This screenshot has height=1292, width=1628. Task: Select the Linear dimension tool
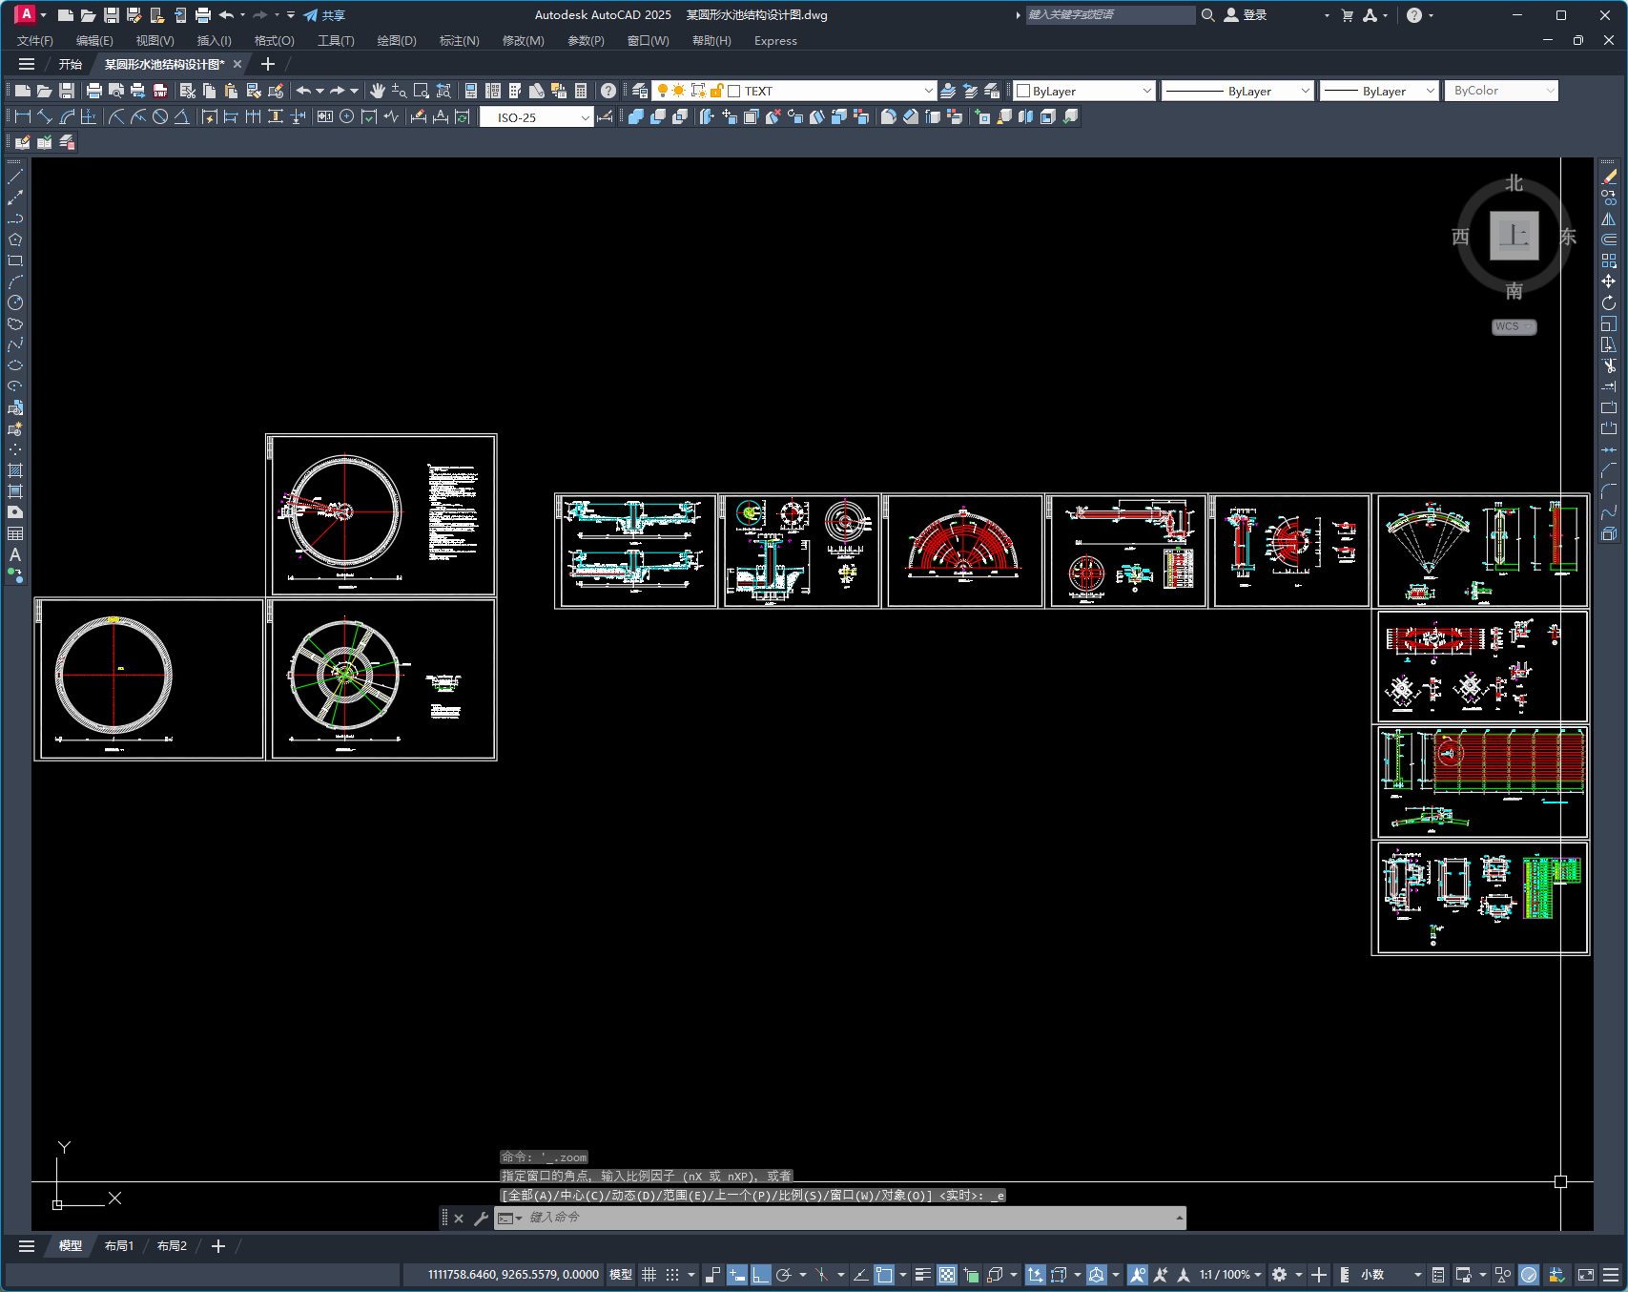tap(23, 116)
